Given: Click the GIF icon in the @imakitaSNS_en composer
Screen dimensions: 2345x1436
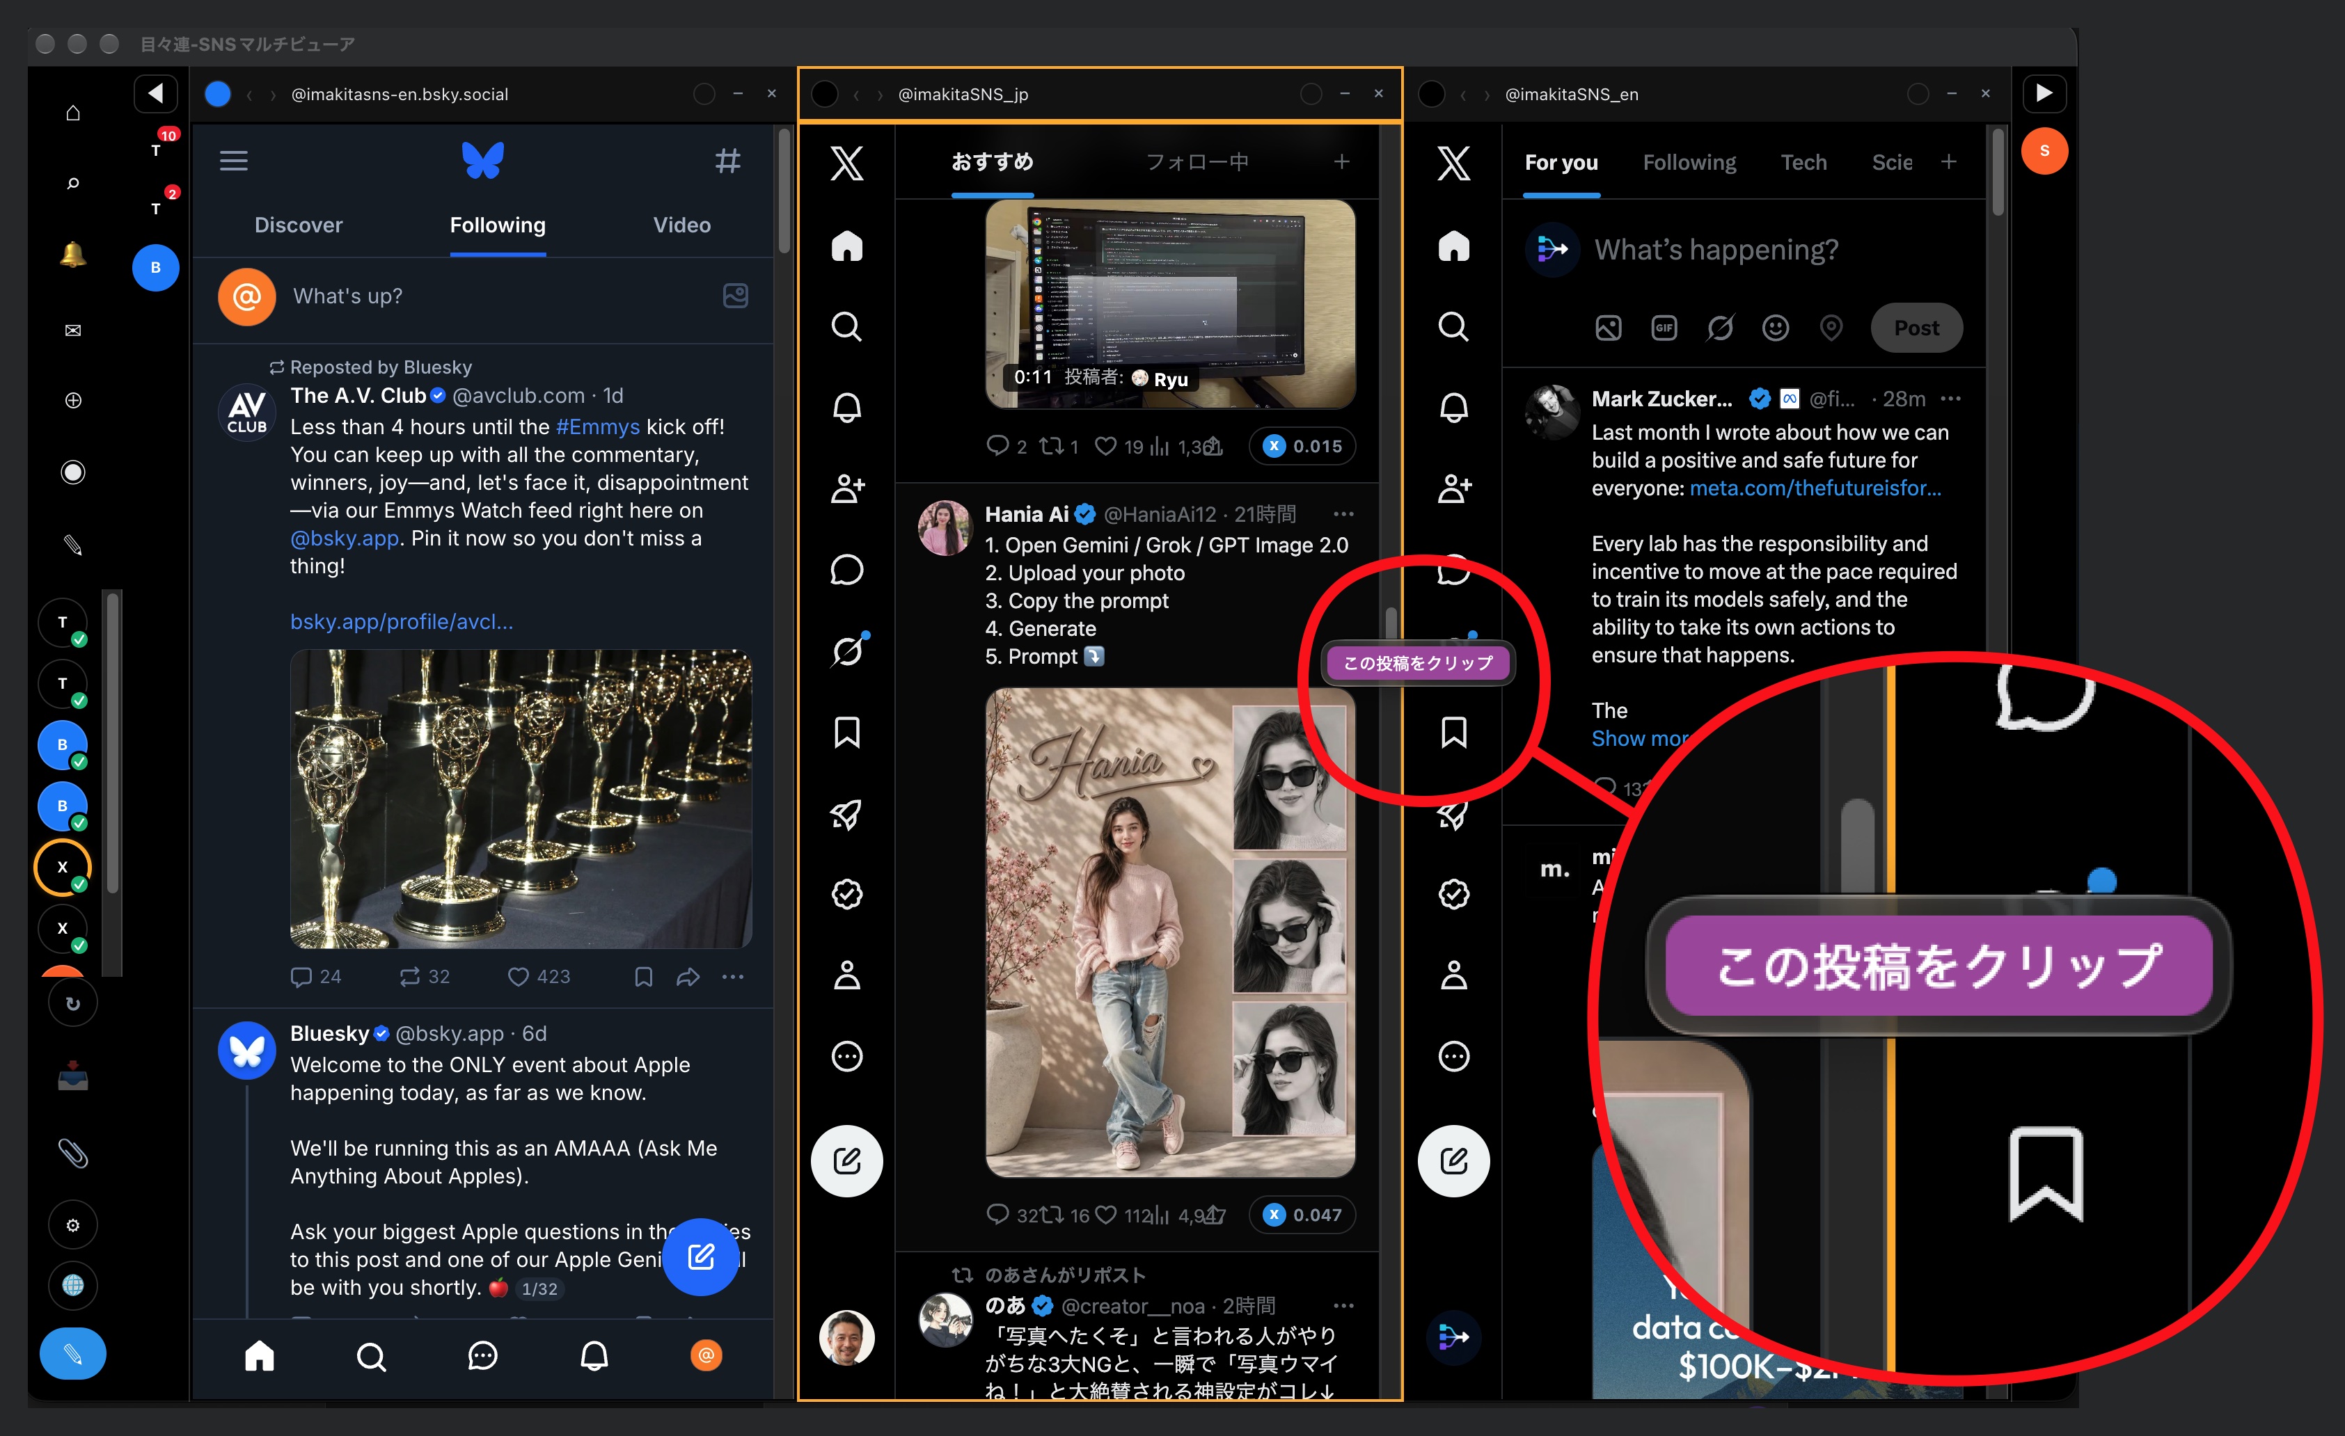Looking at the screenshot, I should pyautogui.click(x=1664, y=328).
